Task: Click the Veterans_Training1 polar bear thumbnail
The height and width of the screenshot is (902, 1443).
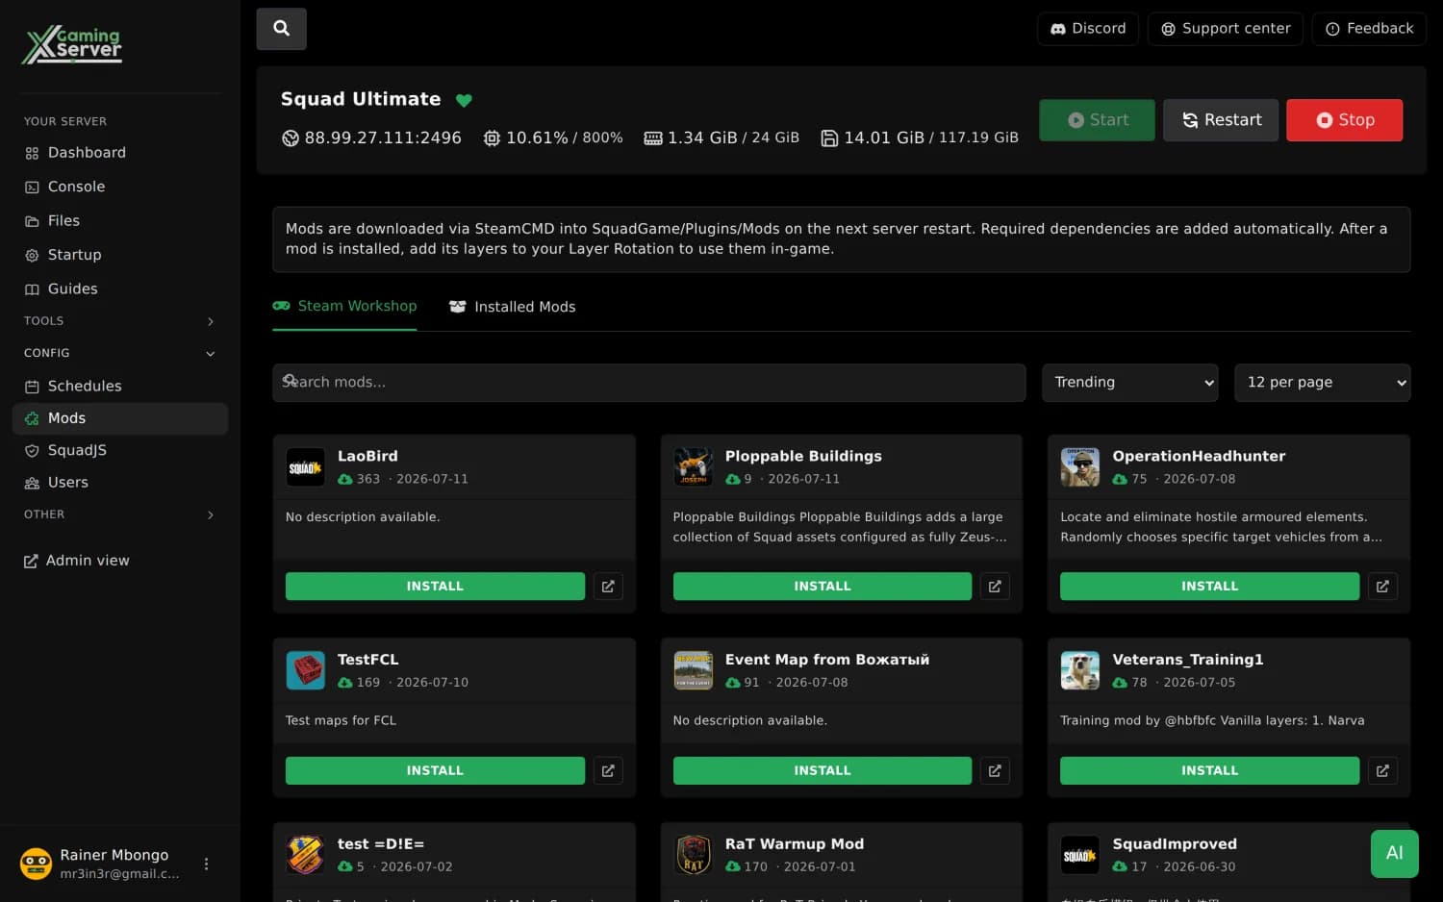Action: (1080, 670)
